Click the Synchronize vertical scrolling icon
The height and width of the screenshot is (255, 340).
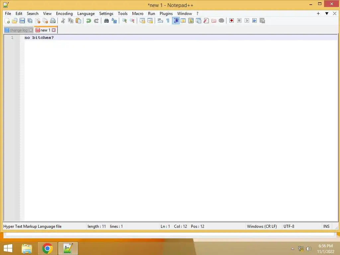pos(142,21)
